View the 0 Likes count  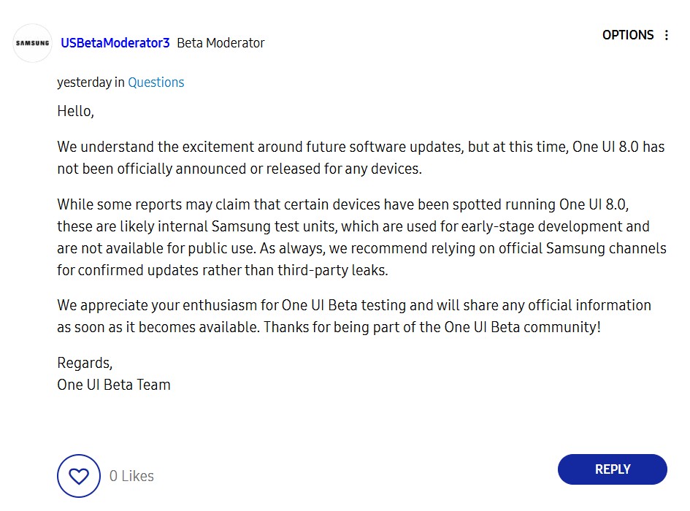[x=131, y=476]
